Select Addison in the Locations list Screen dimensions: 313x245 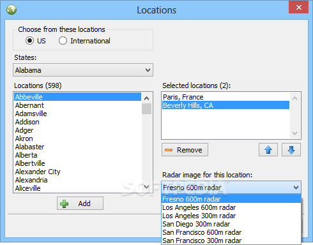(77, 122)
